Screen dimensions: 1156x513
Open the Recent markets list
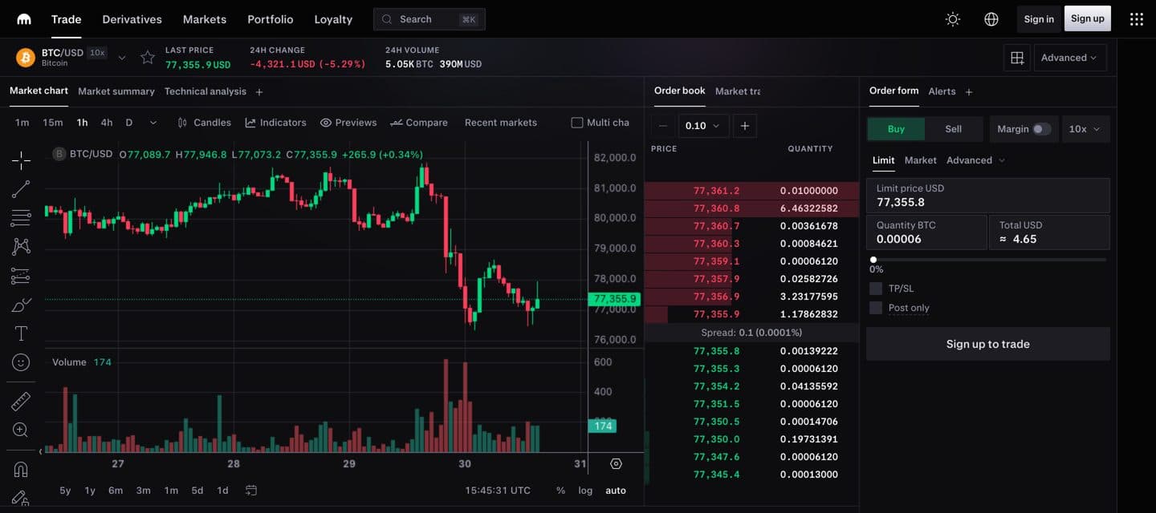point(501,123)
